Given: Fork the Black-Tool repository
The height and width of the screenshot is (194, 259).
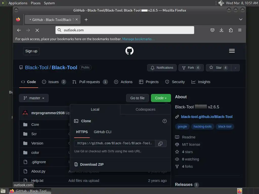Looking at the screenshot, I should (191, 68).
